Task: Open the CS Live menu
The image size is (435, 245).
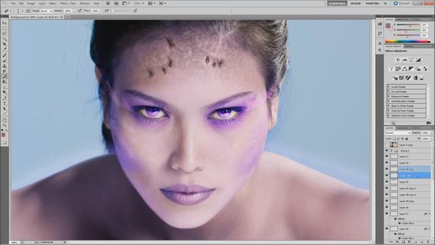Action: coord(401,3)
